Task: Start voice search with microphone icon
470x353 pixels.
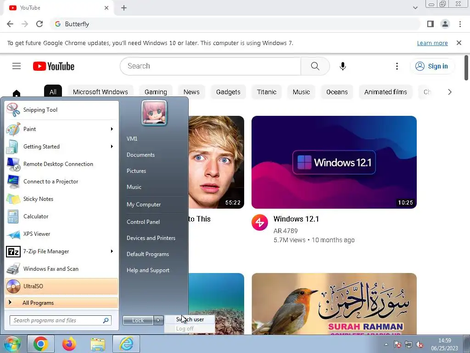Action: click(342, 66)
